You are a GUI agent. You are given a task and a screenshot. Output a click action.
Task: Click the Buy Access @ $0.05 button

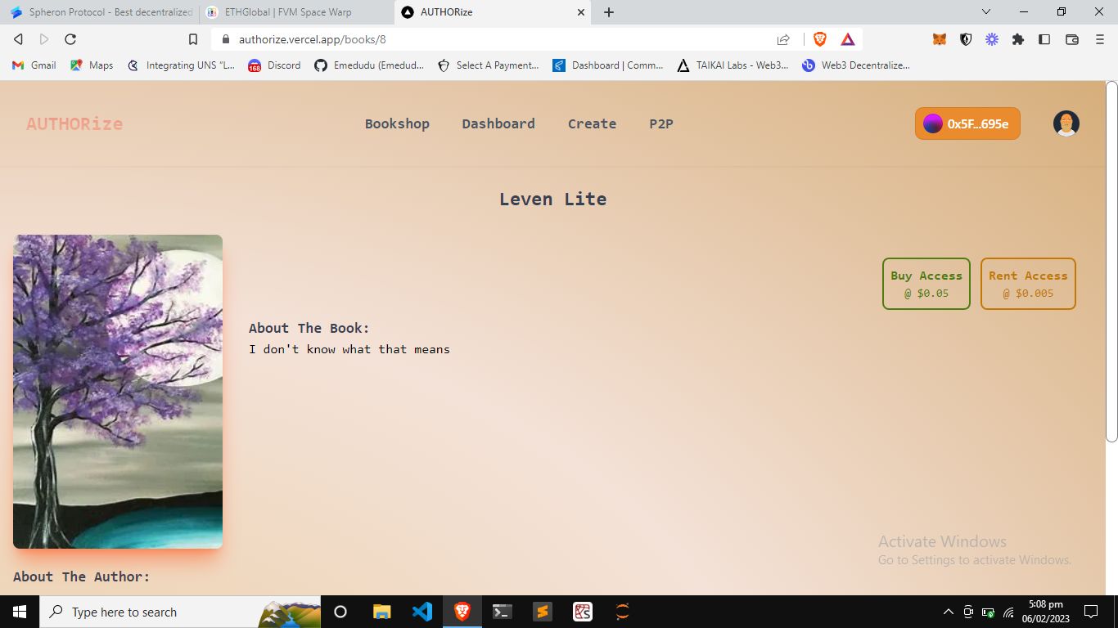coord(926,284)
